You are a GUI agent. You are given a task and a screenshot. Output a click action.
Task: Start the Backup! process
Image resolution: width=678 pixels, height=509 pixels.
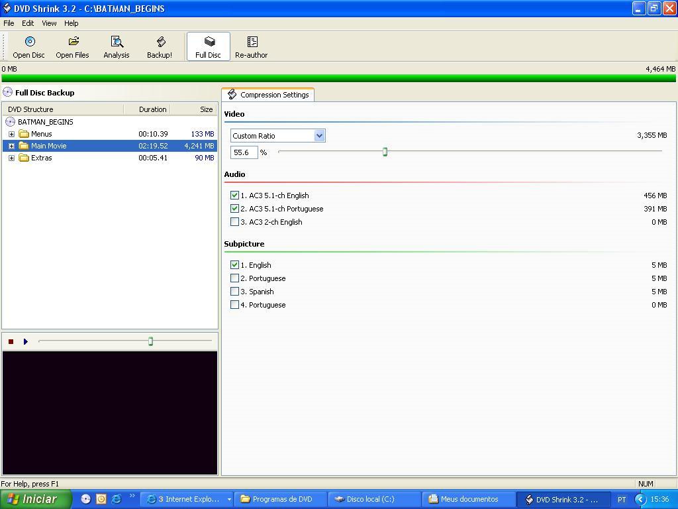(160, 47)
